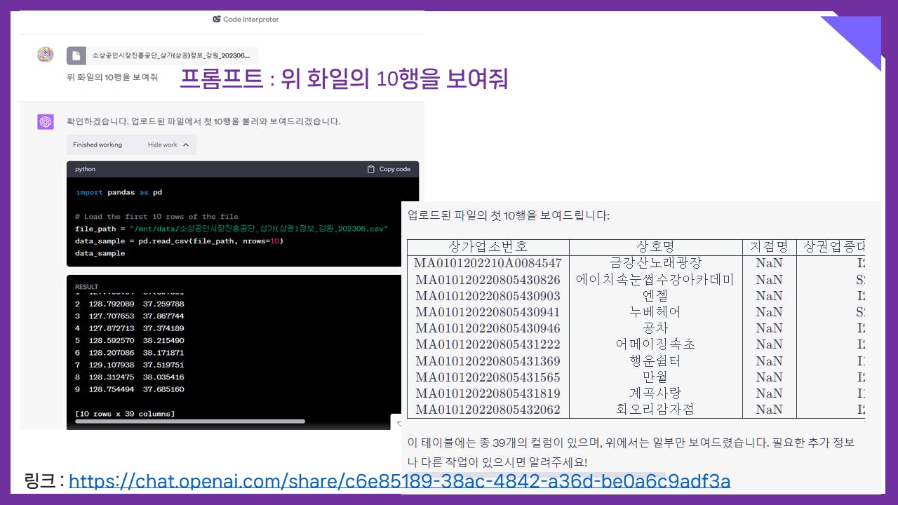Image resolution: width=898 pixels, height=505 pixels.
Task: Open the uploaded CSV file attachment icon
Action: tap(76, 55)
